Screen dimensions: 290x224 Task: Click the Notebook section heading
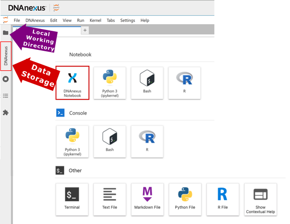pos(80,54)
